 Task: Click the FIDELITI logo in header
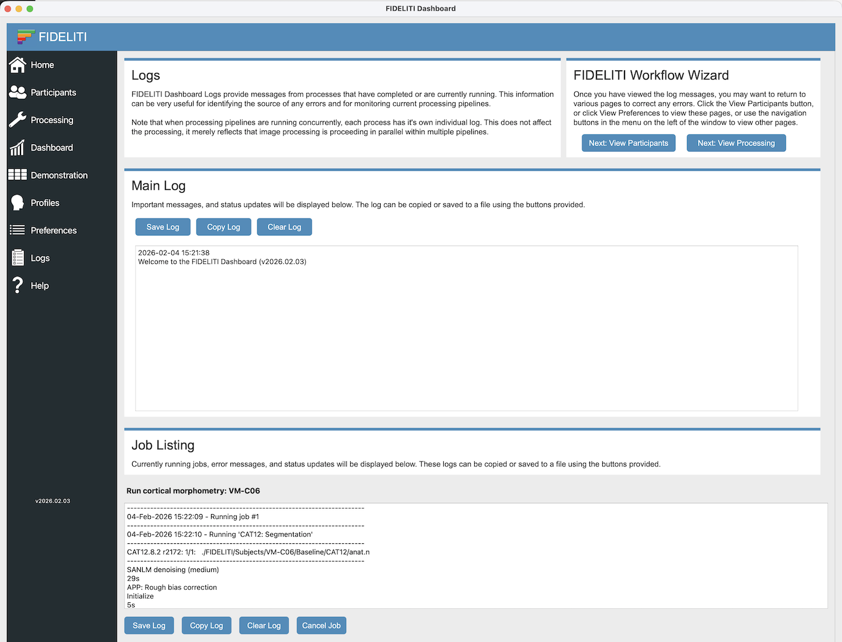[26, 37]
